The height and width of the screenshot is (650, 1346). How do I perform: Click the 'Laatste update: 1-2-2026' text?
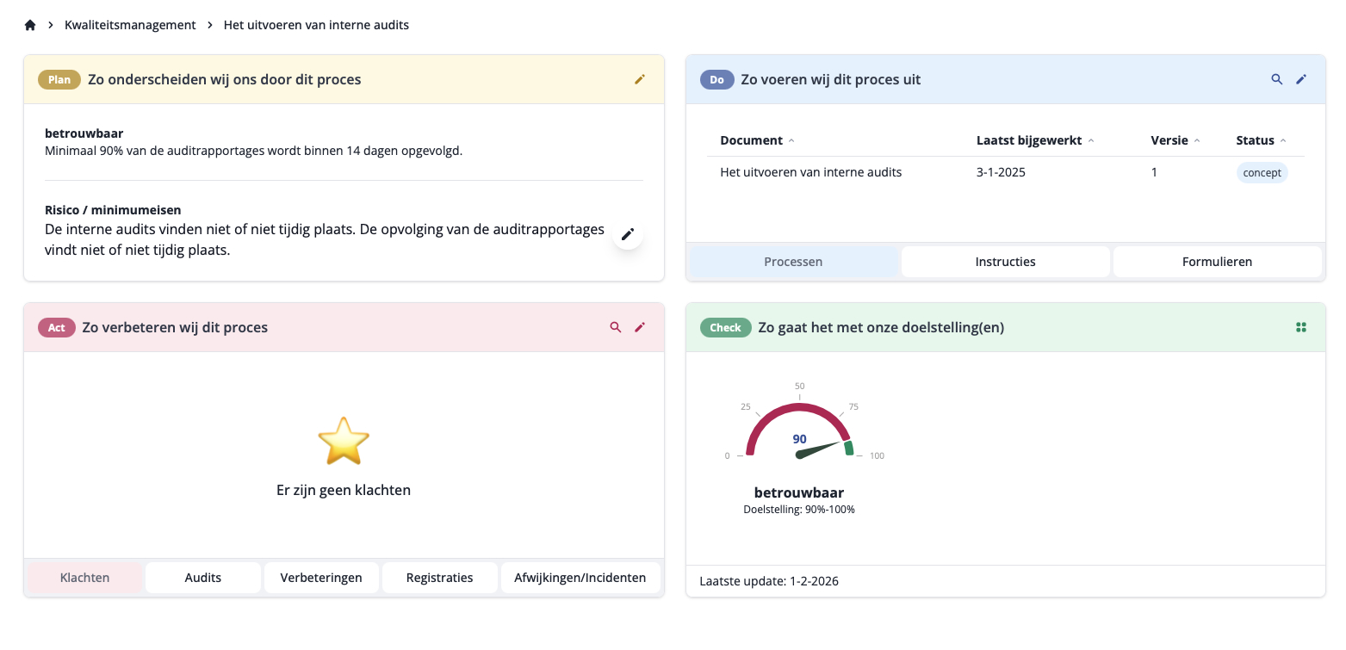click(769, 581)
